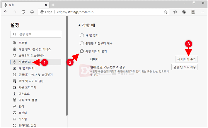Open the home page icon
The height and width of the screenshot is (128, 208).
pyautogui.click(x=32, y=12)
